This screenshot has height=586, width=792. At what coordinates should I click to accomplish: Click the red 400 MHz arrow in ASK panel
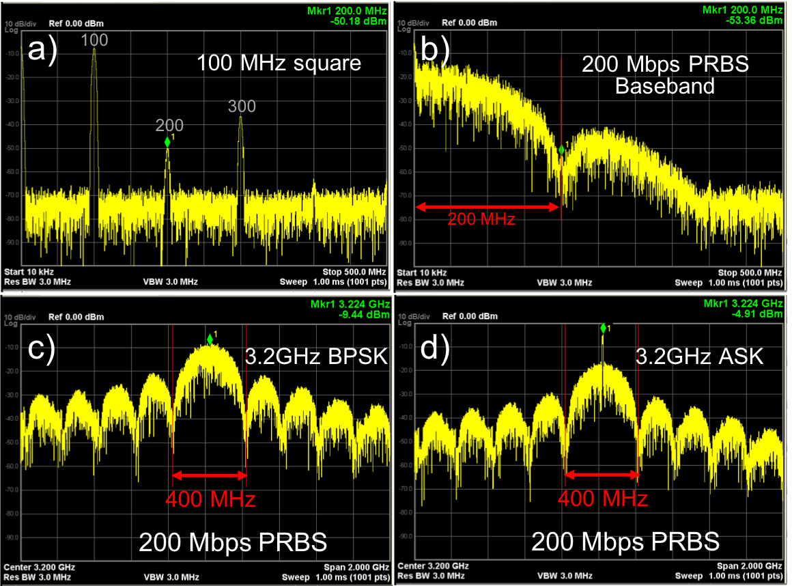point(602,475)
